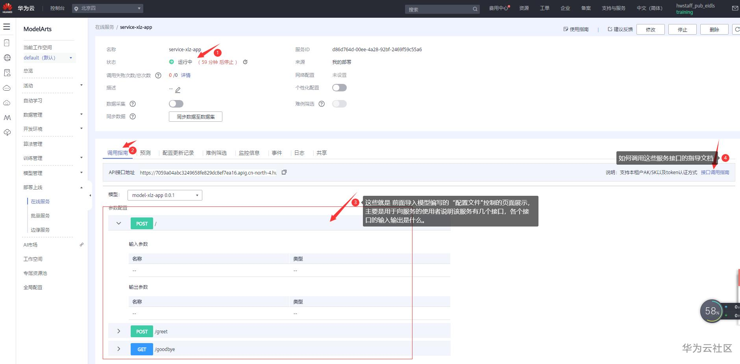Expand the 训练管理 sidebar menu
This screenshot has width=740, height=364.
coord(81,158)
